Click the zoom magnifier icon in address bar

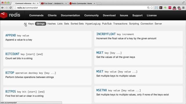pos(148,8)
